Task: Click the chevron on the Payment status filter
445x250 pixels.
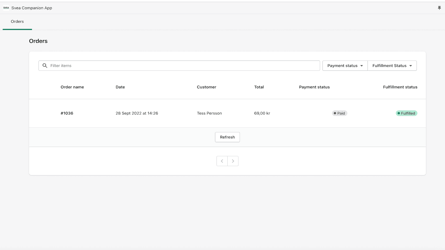Action: point(362,66)
